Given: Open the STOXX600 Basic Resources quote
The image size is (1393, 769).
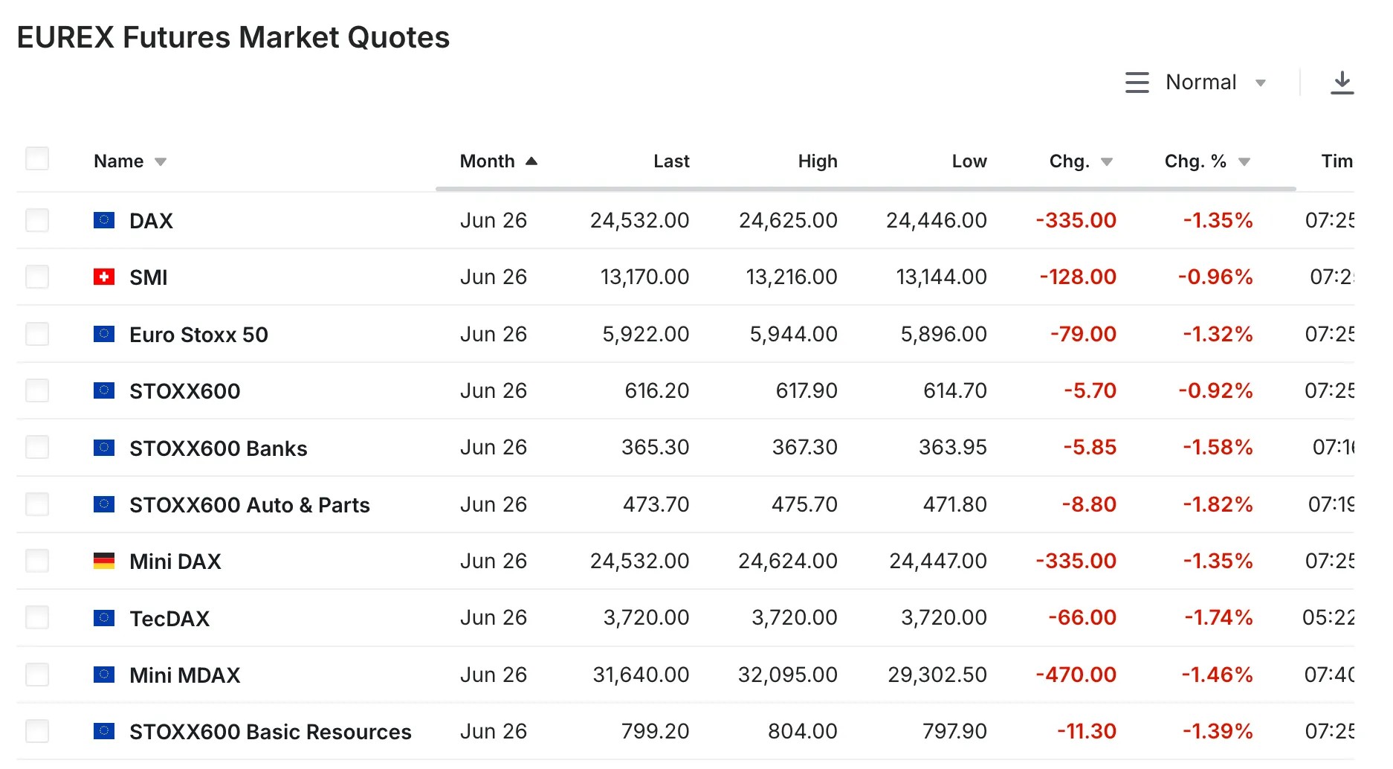Looking at the screenshot, I should tap(270, 732).
